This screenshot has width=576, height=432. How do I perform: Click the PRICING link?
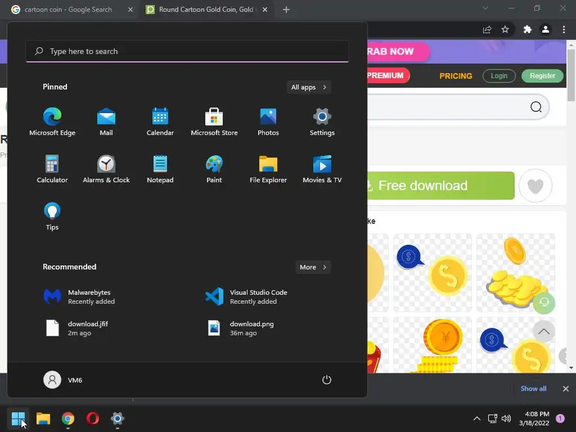click(x=456, y=76)
